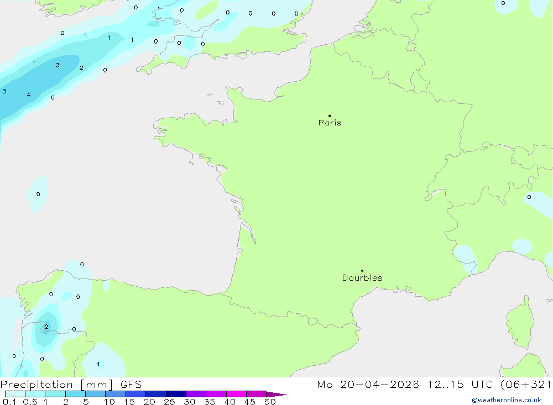Pick the 40–45 mm magenta legend swatch
The width and height of the screenshot is (553, 405).
coord(236,394)
